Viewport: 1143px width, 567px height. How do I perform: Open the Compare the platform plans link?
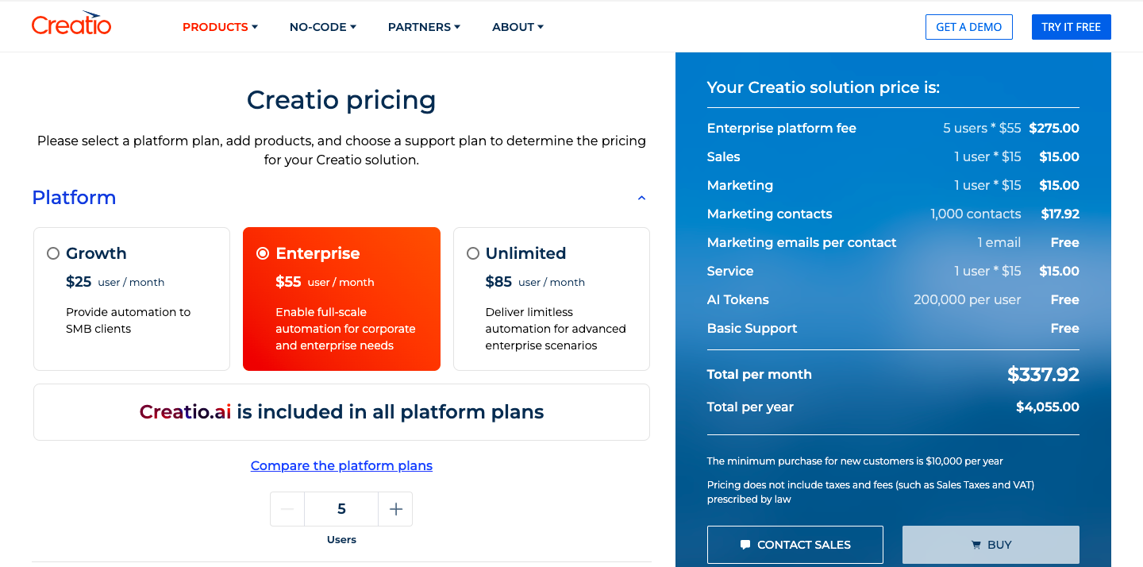(x=341, y=465)
